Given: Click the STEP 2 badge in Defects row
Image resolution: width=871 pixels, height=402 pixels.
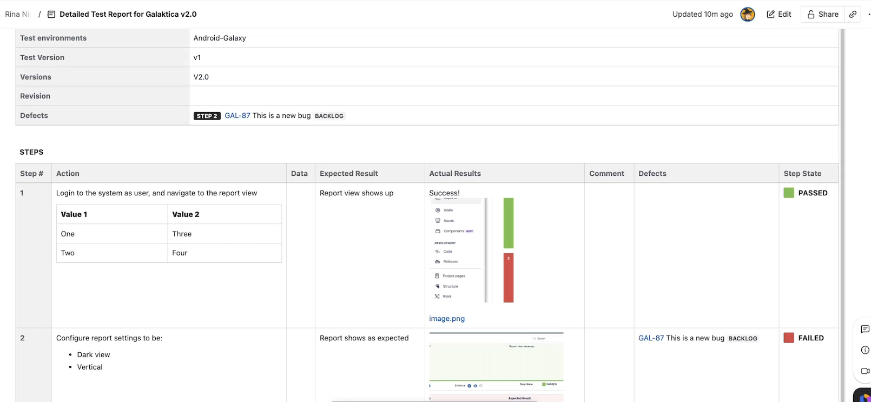Looking at the screenshot, I should click(207, 116).
